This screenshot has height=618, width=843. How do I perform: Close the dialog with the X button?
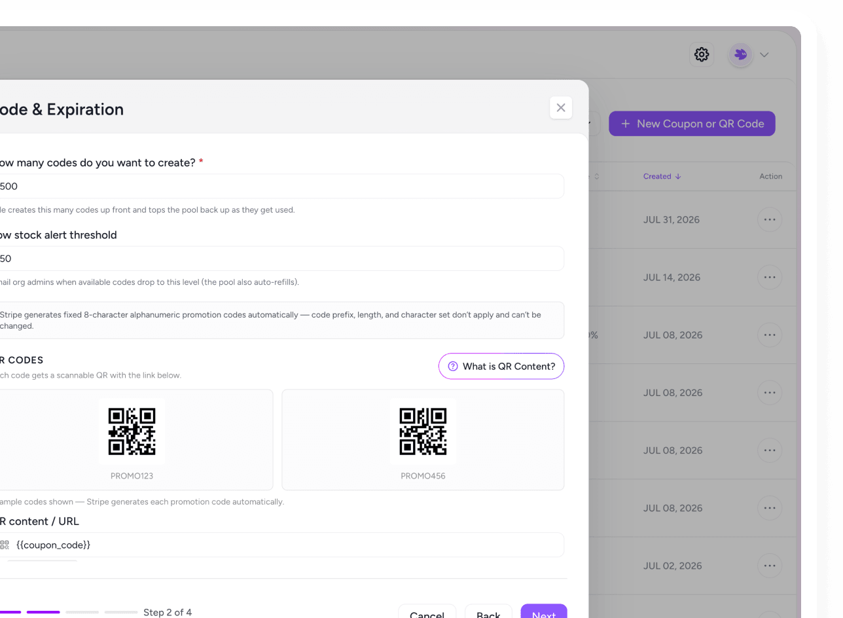pos(561,108)
